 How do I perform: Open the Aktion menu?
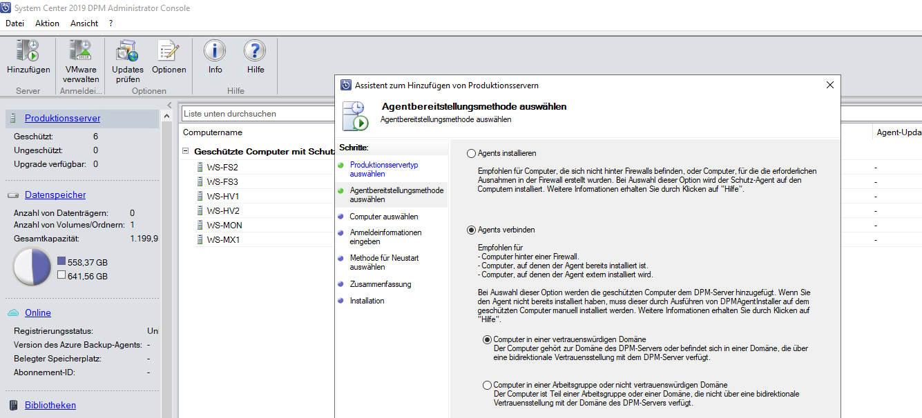point(47,23)
